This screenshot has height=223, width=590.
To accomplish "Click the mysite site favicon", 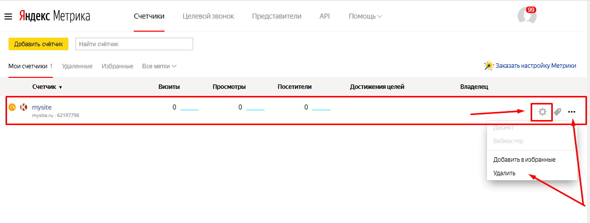I will pyautogui.click(x=23, y=107).
